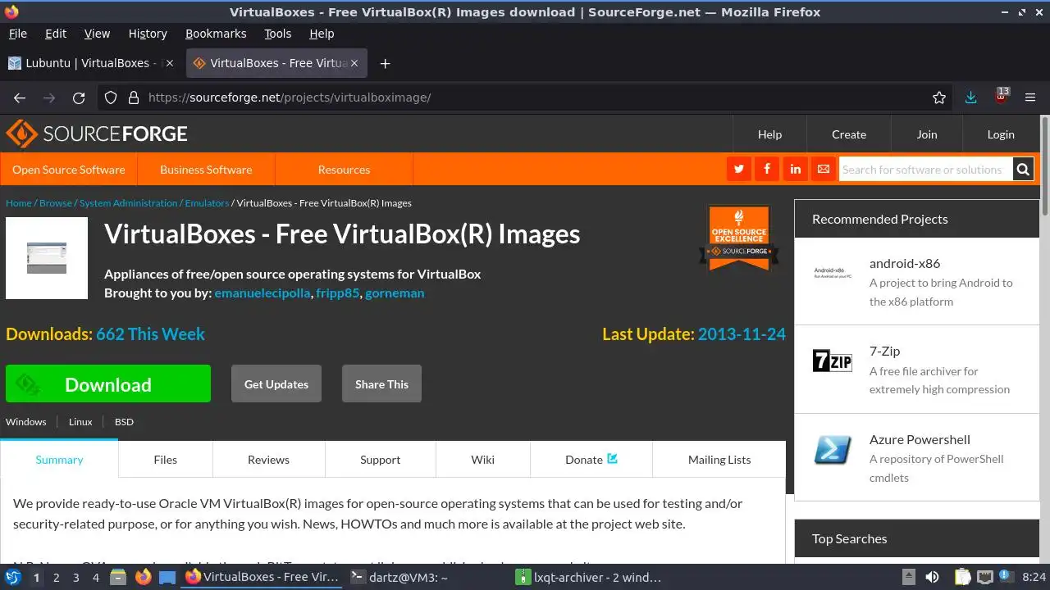Screen dimensions: 1050x590
Task: Switch to the Lubuntu | VirtualBoxes tab
Action: click(92, 63)
